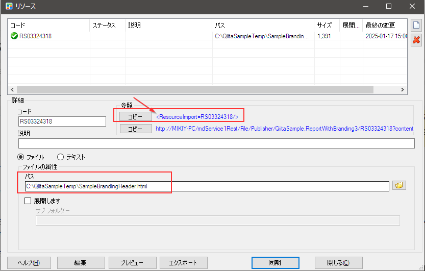Viewport: 425px width, 271px height.
Task: Click the table's left scroll arrow
Action: pos(12,89)
